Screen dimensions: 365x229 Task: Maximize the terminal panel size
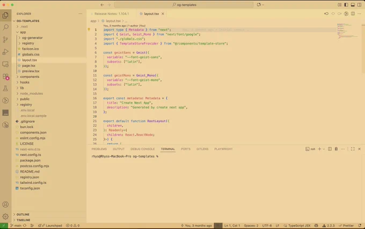(x=353, y=149)
